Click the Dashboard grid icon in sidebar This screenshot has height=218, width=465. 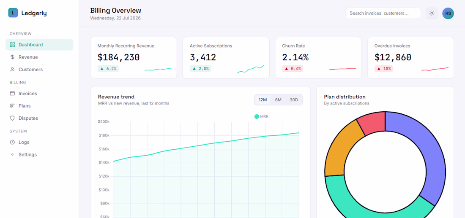pos(12,45)
